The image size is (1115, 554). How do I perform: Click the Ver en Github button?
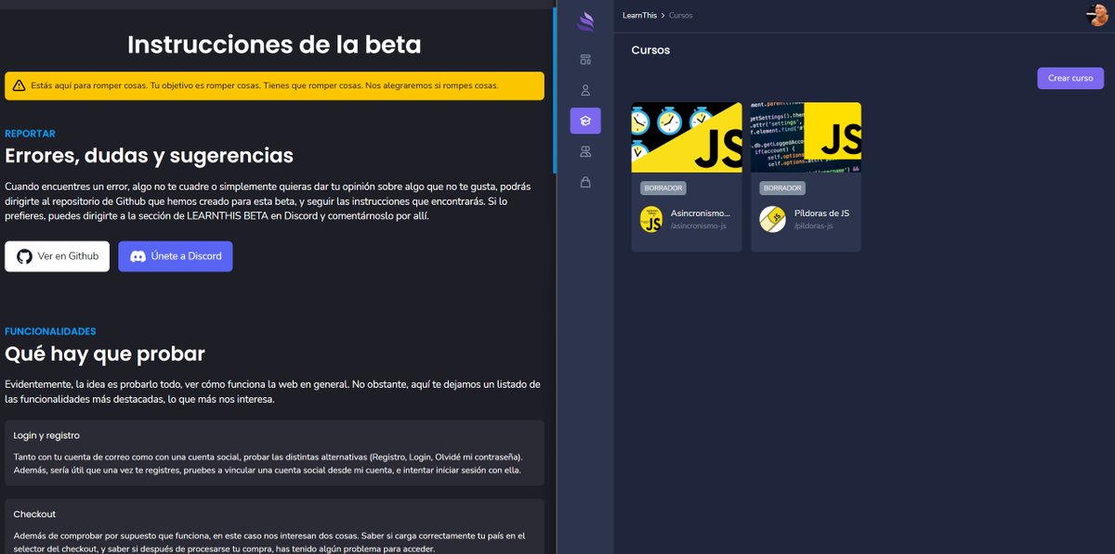(57, 256)
